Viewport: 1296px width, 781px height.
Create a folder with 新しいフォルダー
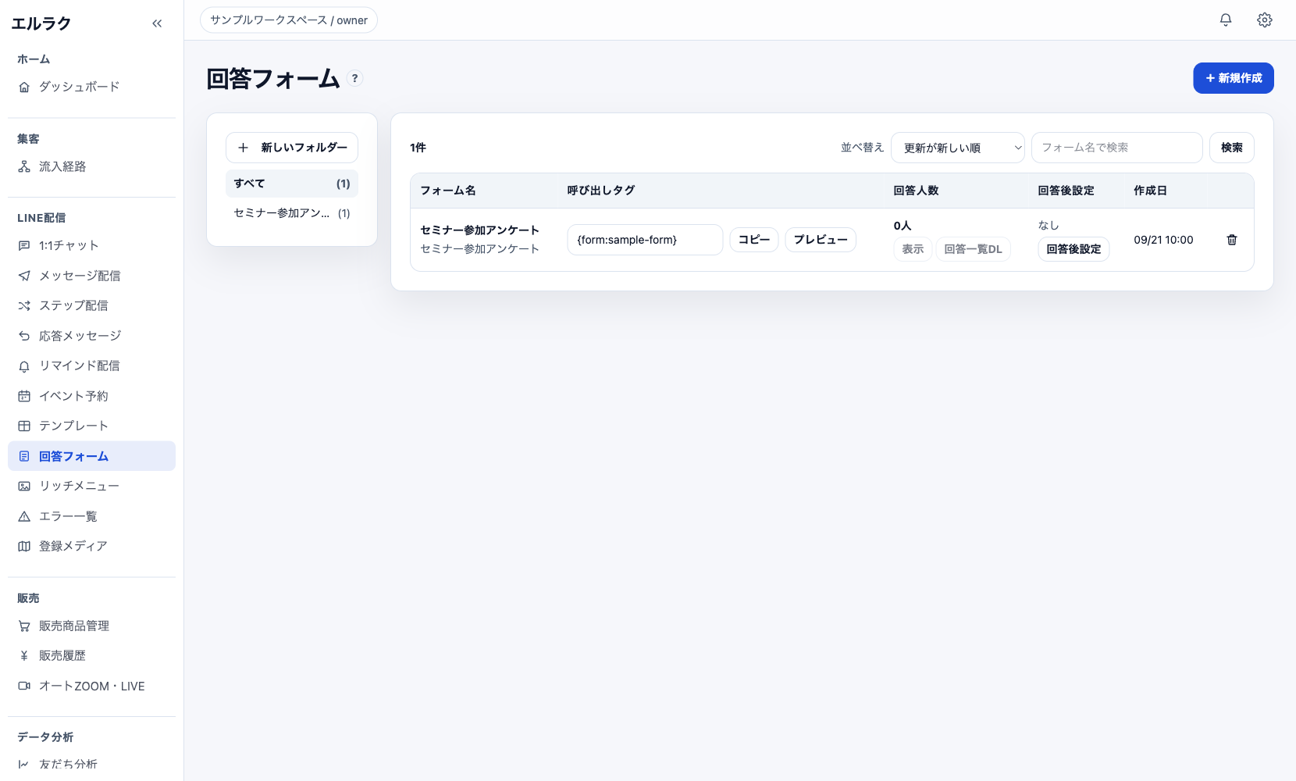pyautogui.click(x=292, y=148)
